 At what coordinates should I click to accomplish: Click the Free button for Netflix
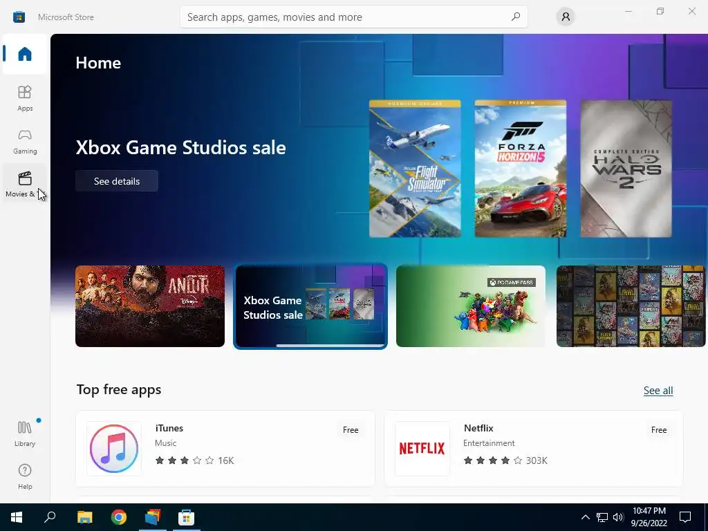(659, 430)
